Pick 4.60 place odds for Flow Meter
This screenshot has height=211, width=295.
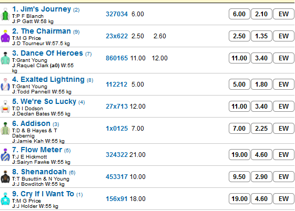click(261, 155)
